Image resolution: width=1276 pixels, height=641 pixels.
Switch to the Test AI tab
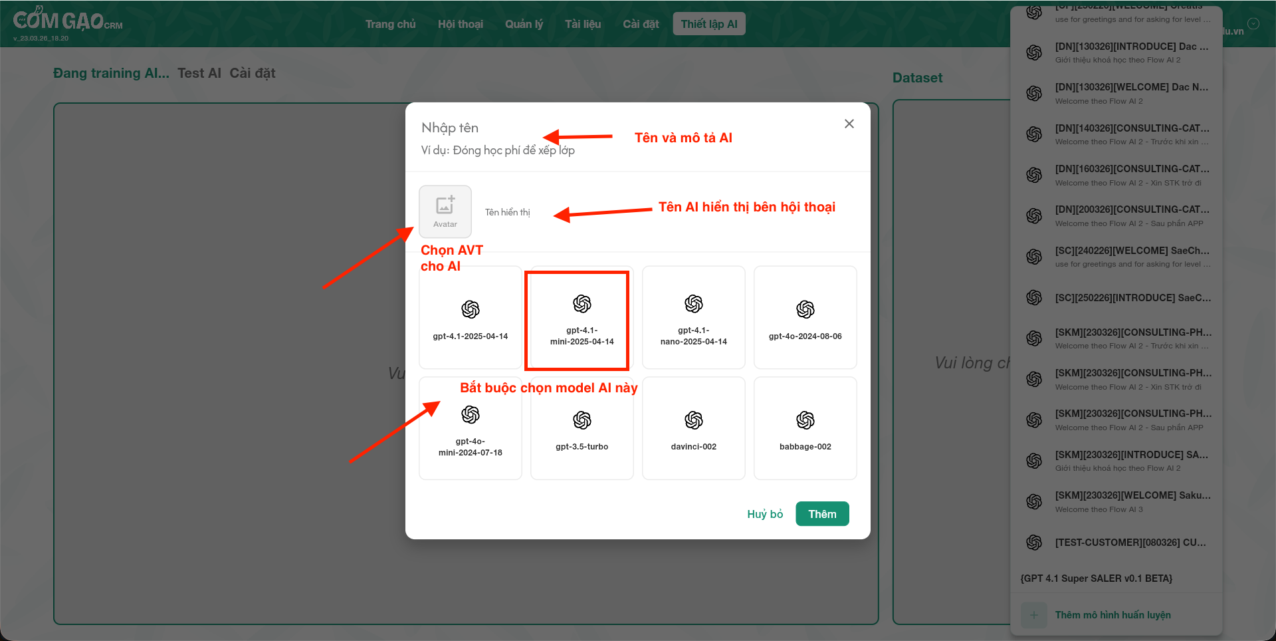coord(199,73)
